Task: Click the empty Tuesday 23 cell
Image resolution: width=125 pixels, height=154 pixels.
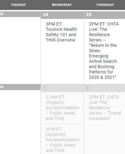Action: (x=20, y=51)
